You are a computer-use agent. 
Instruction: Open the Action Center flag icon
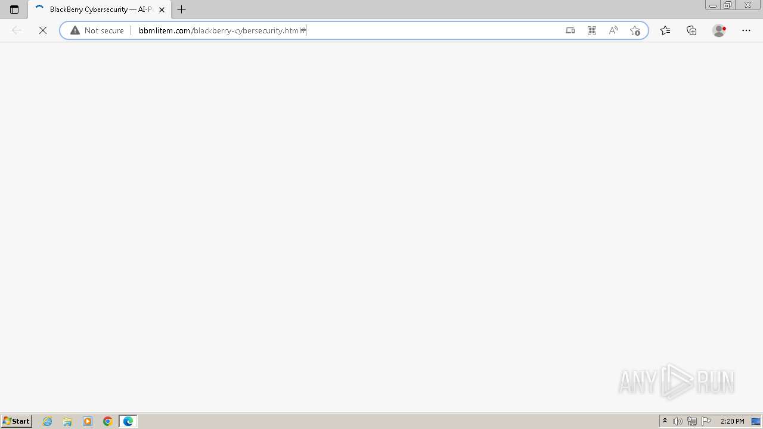coord(706,421)
